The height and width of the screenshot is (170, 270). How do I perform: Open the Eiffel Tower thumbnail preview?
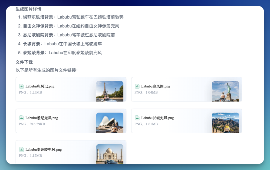(x=110, y=91)
